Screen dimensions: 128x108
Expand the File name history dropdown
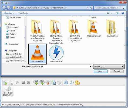point(90,67)
